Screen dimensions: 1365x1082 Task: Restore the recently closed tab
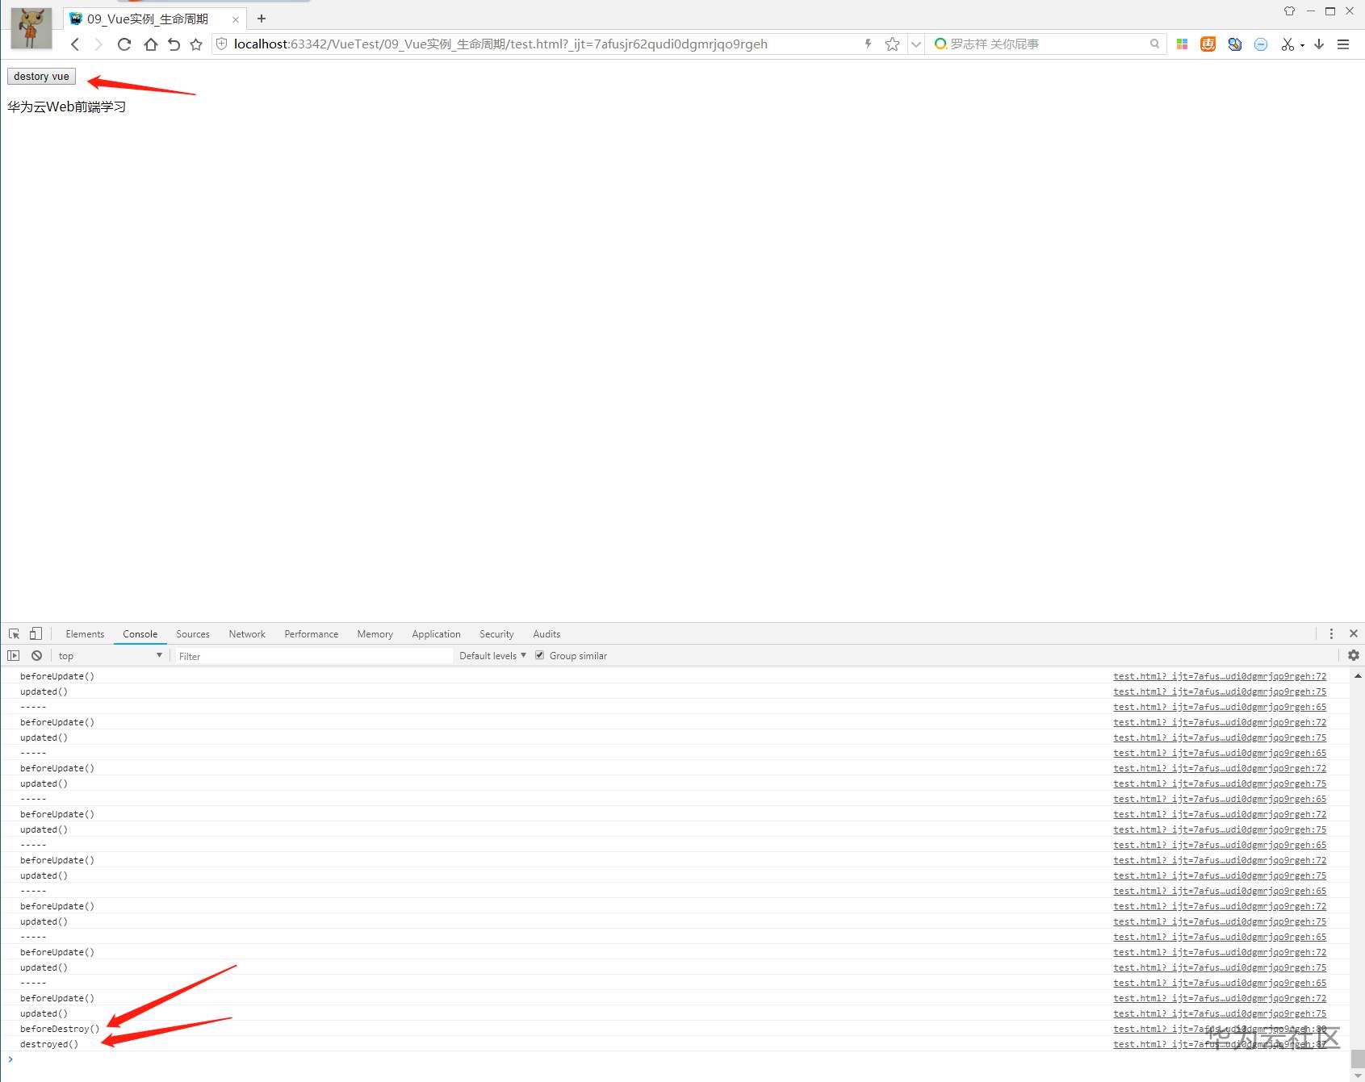tap(174, 44)
